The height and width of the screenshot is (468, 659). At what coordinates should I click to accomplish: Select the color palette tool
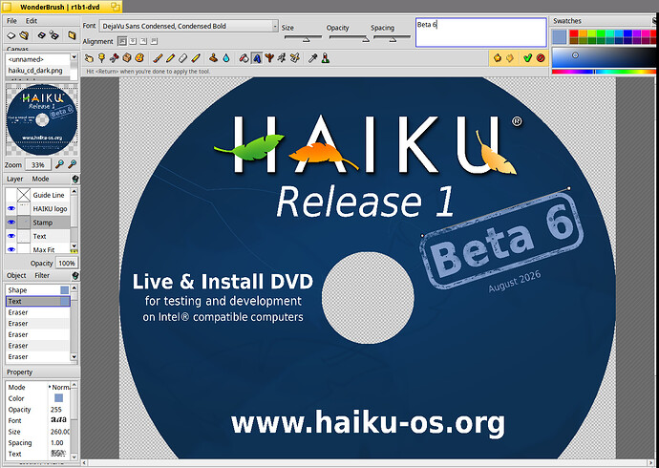(139, 58)
